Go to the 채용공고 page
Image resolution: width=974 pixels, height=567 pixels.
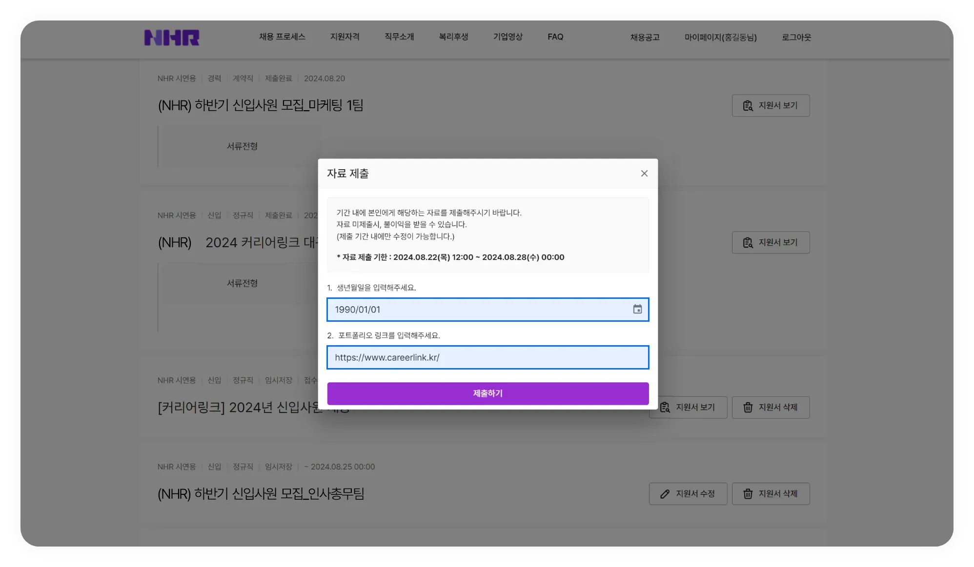[645, 38]
